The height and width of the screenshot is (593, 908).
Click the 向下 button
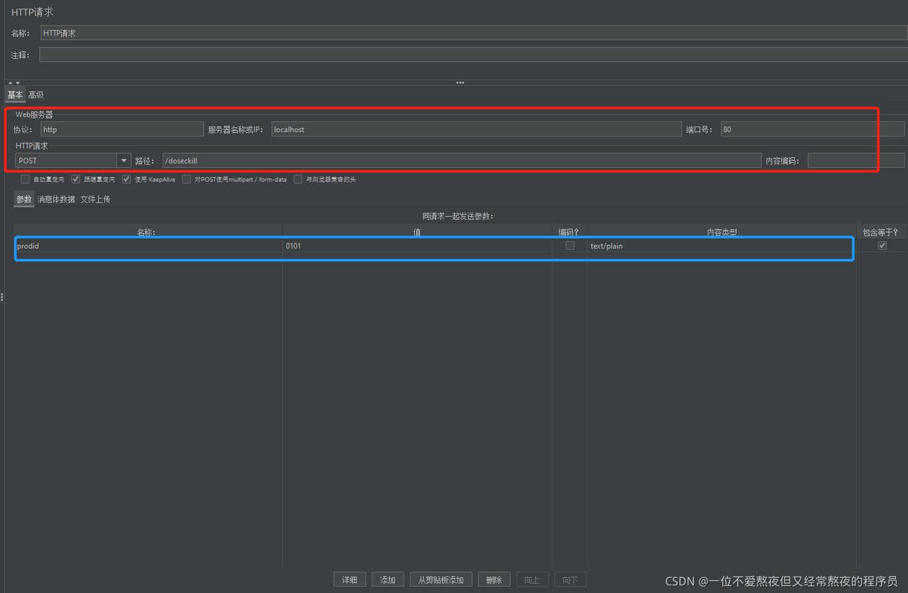coord(571,580)
